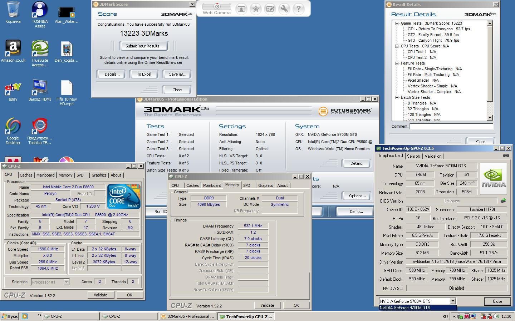The height and width of the screenshot is (321, 515).
Task: Open the Alan_Wake video file icon
Action: pyautogui.click(x=67, y=13)
